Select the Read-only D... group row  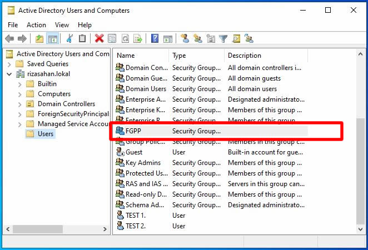[x=211, y=194]
